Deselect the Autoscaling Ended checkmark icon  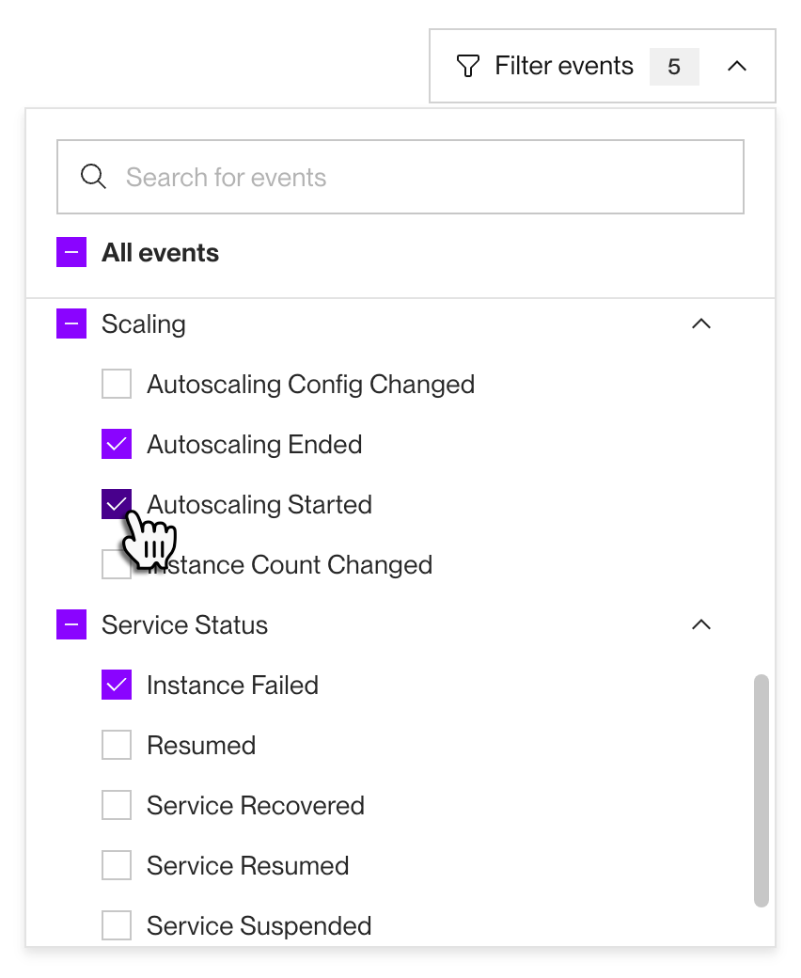116,444
